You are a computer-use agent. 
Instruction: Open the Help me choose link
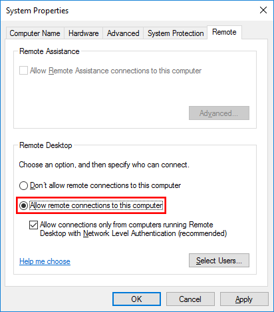pos(45,261)
